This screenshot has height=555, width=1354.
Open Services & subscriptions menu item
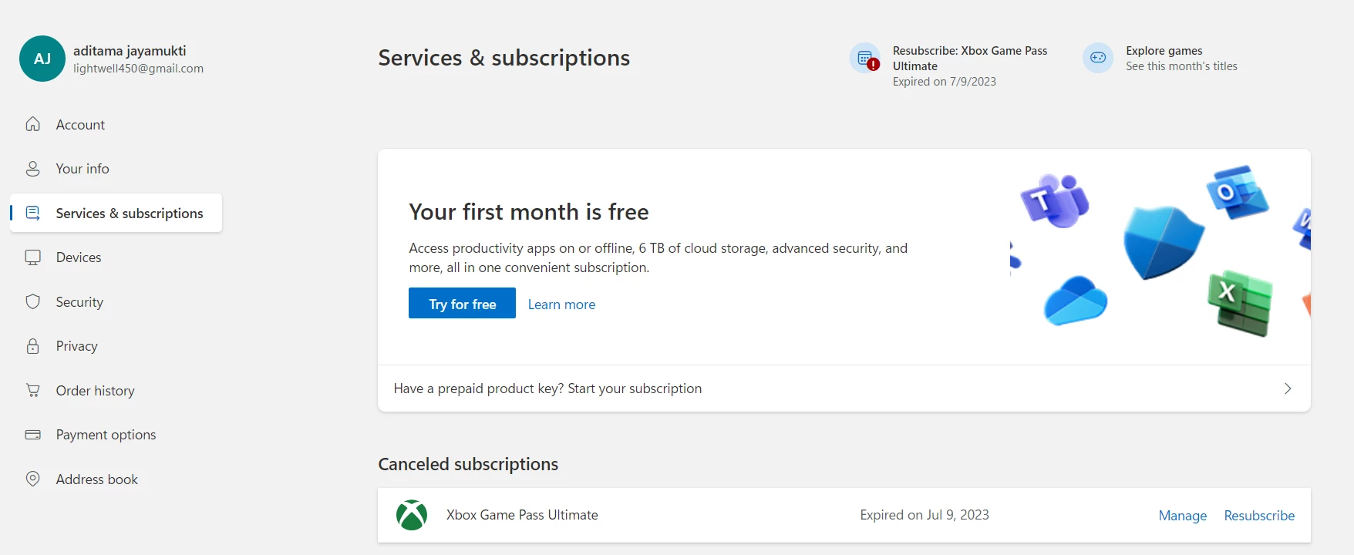coord(130,214)
